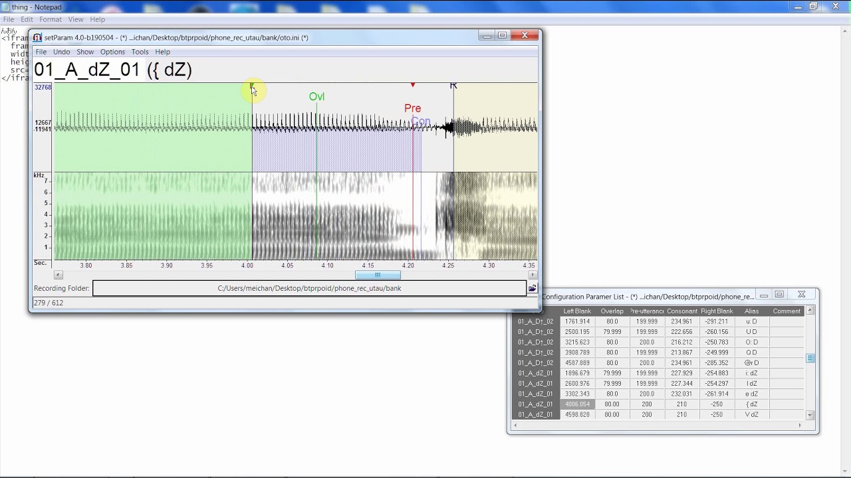
Task: Select alias cell @r D
Action: [x=751, y=362]
